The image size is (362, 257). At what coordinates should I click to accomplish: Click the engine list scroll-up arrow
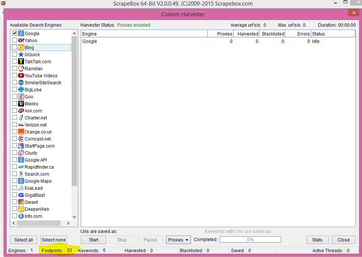(x=74, y=33)
